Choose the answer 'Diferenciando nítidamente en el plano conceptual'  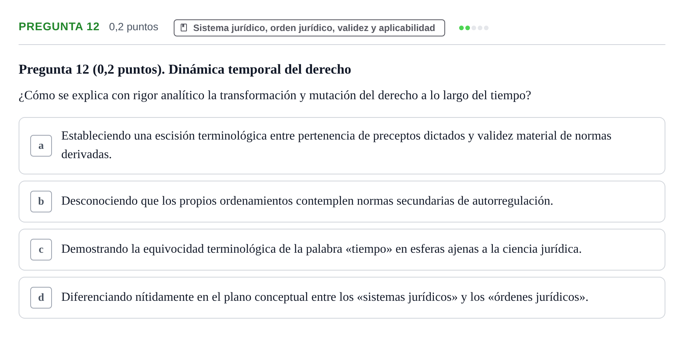pyautogui.click(x=342, y=298)
